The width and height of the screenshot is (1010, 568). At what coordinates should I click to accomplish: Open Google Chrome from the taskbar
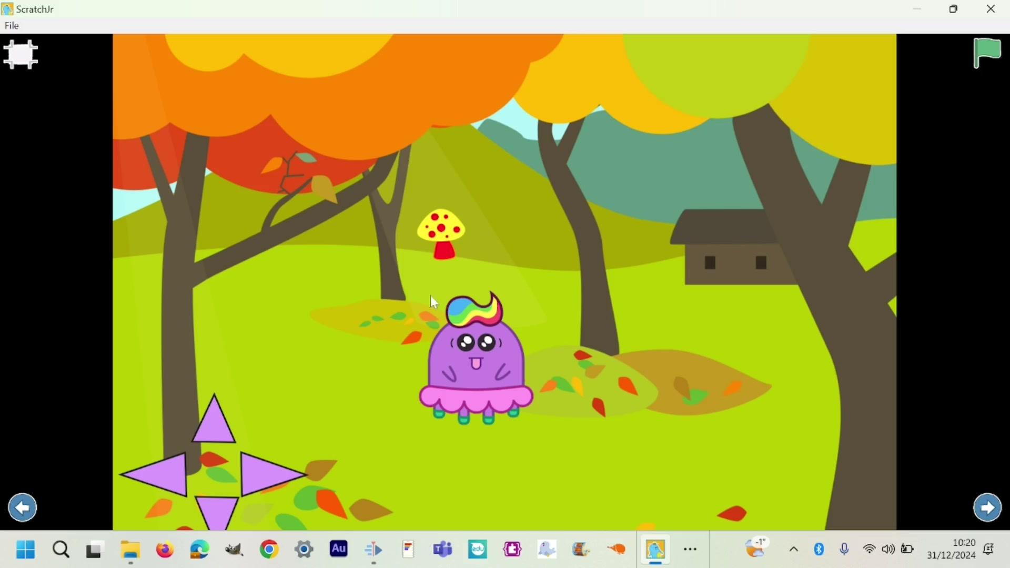coord(269,550)
